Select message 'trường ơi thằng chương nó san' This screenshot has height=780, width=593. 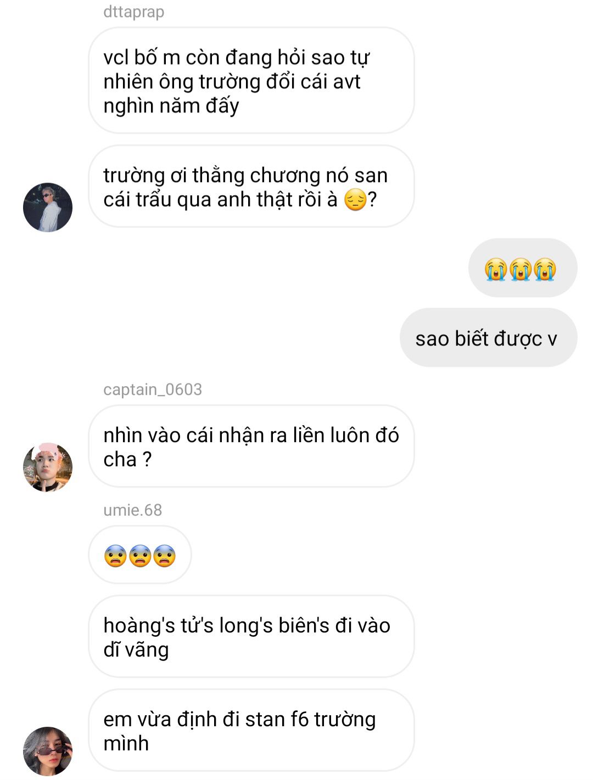pyautogui.click(x=251, y=186)
